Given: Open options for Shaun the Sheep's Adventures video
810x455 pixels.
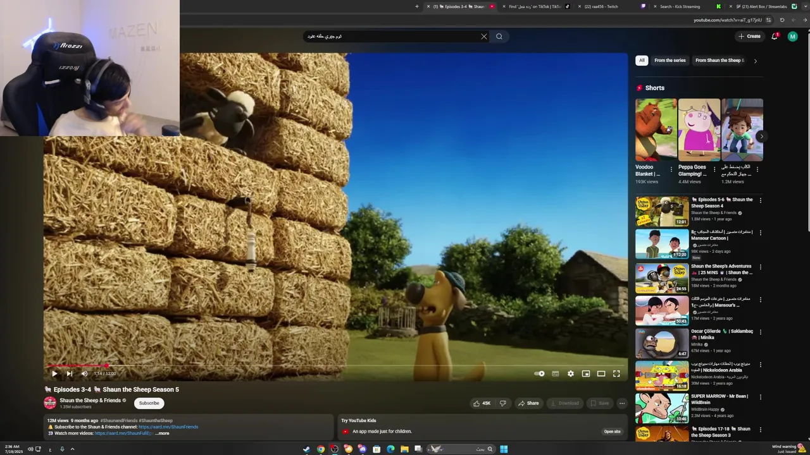Looking at the screenshot, I should (761, 267).
